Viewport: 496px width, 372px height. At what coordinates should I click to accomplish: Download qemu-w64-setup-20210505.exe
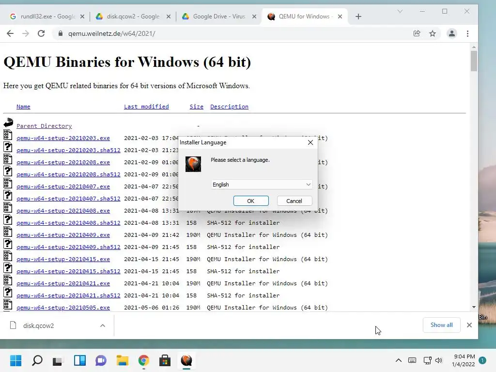63,308
